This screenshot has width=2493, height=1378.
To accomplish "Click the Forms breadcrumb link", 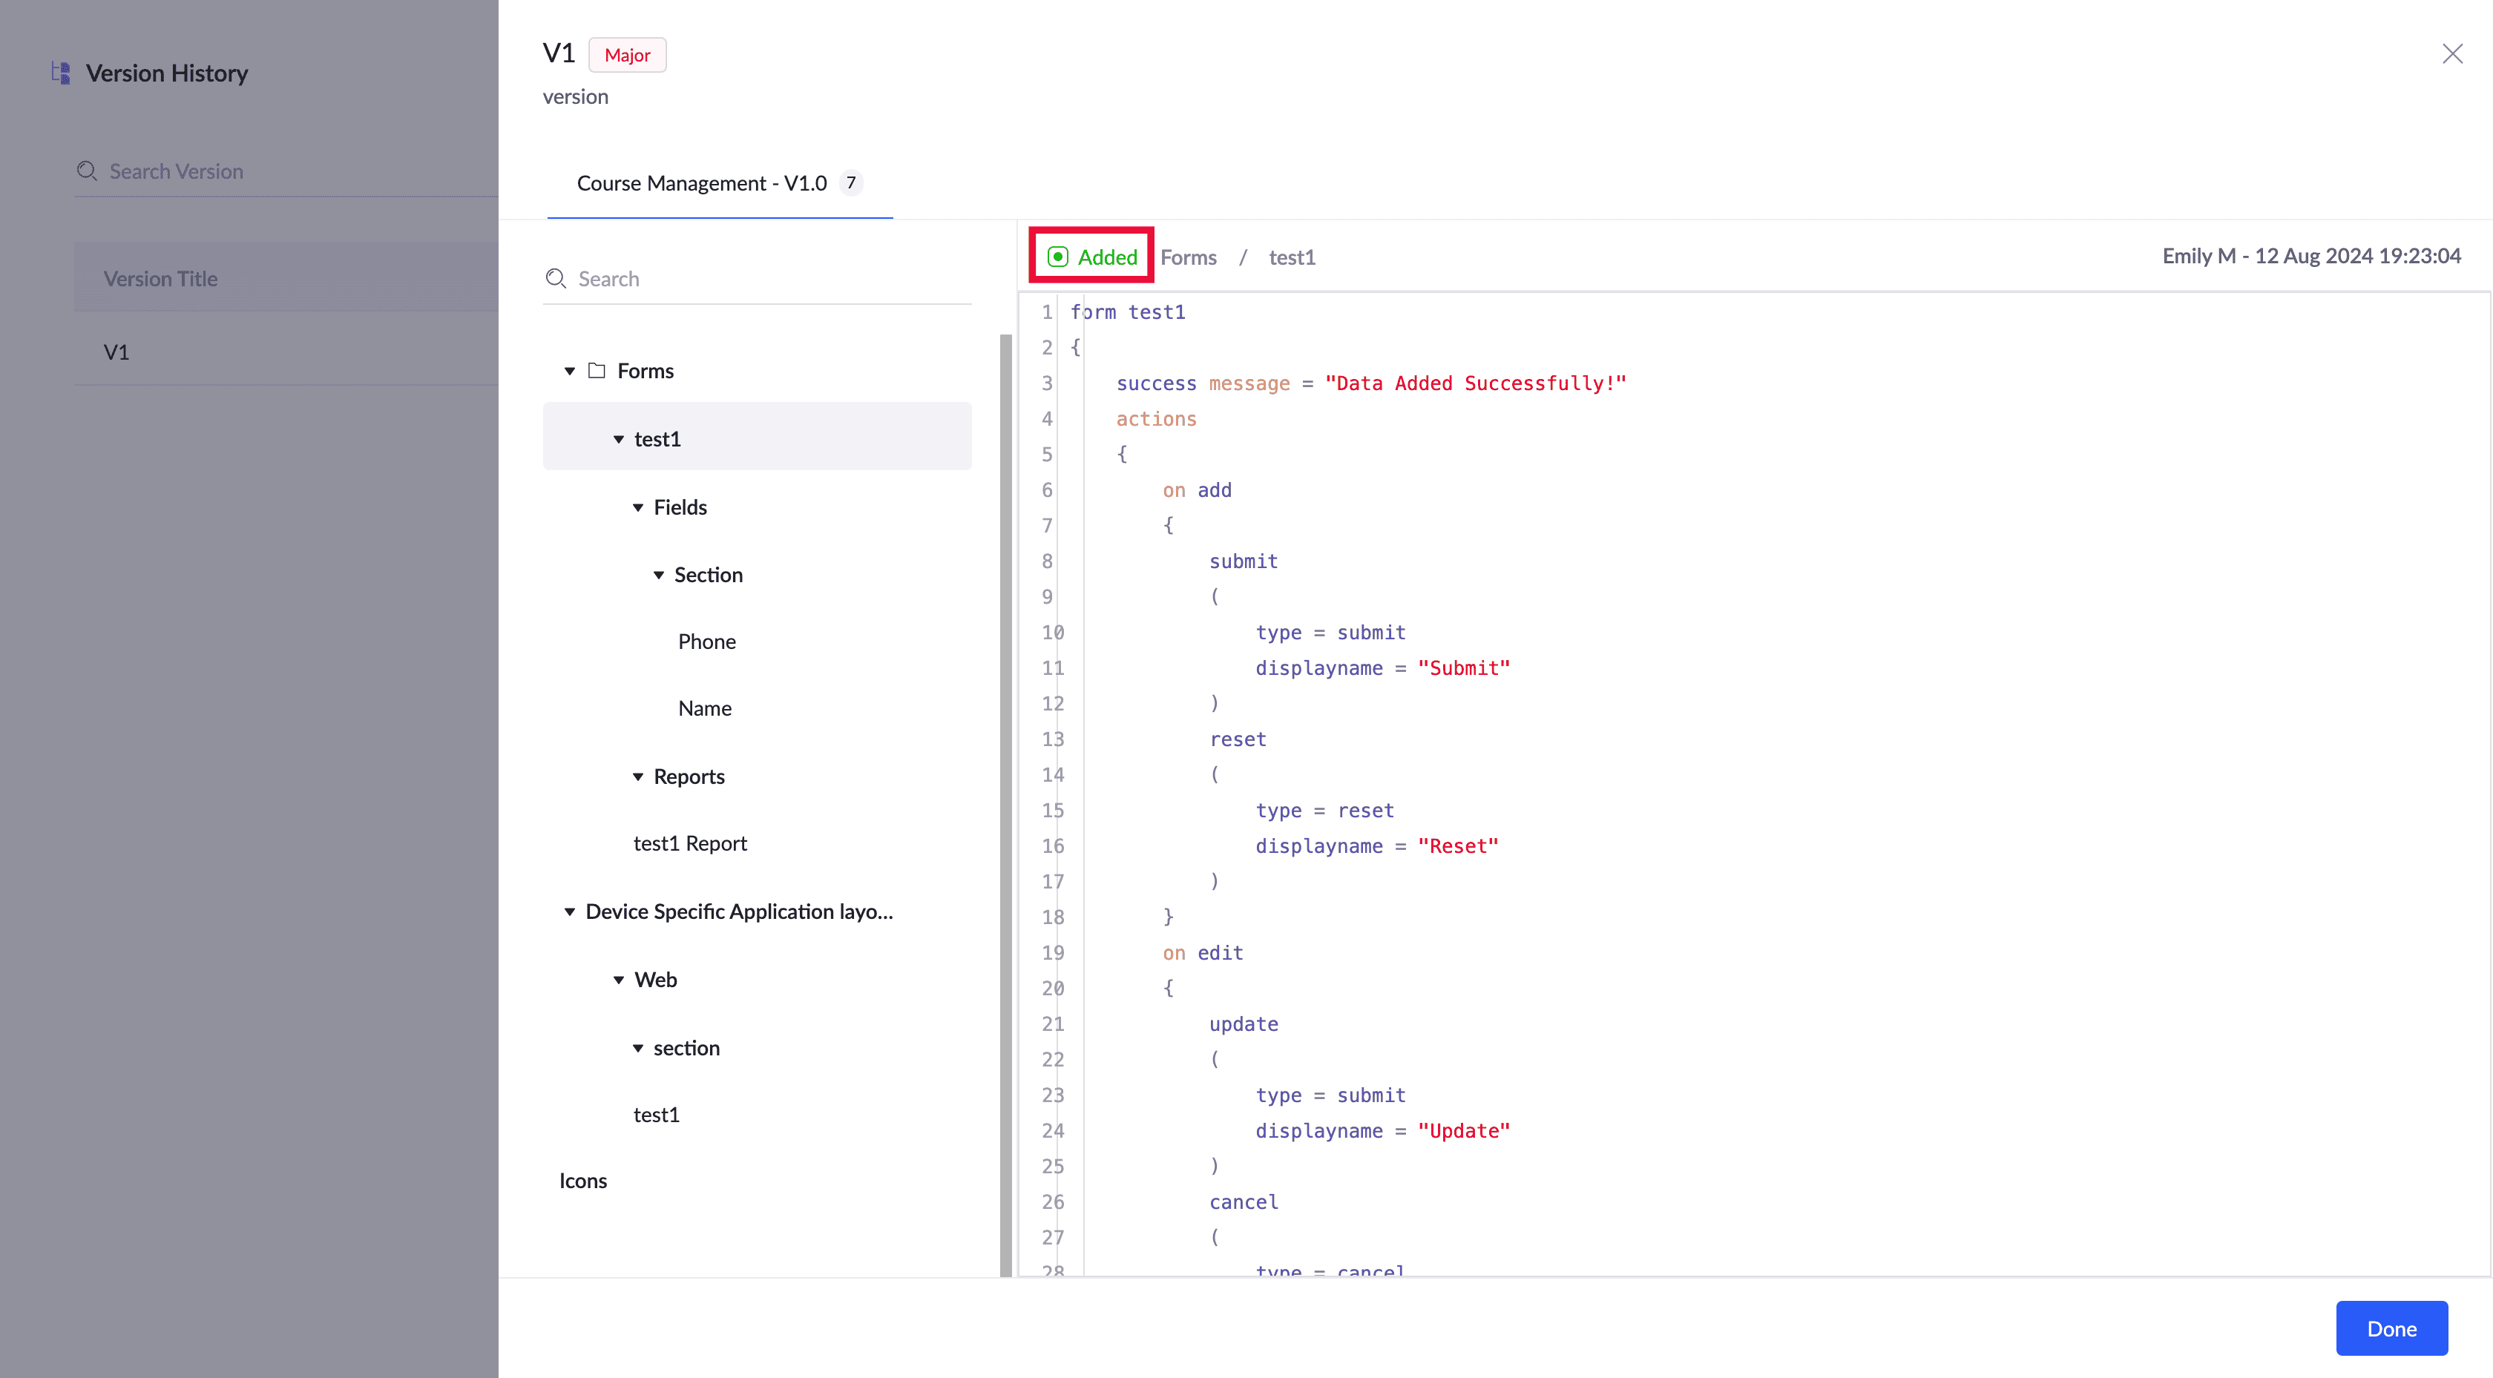I will coord(1189,257).
